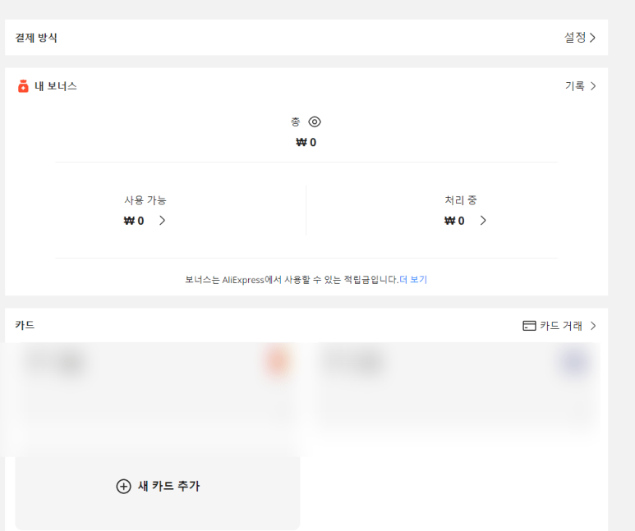Expand the 처리 중 balance chevron

483,221
